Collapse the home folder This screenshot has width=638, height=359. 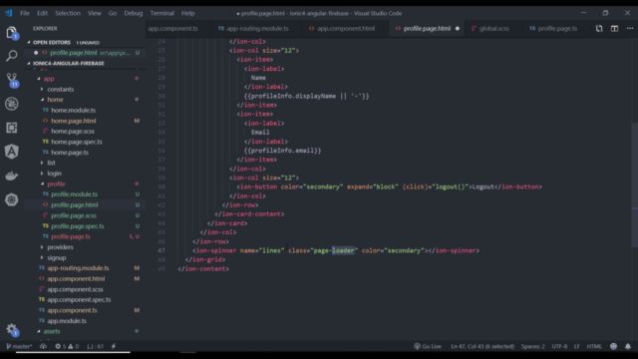pyautogui.click(x=55, y=100)
